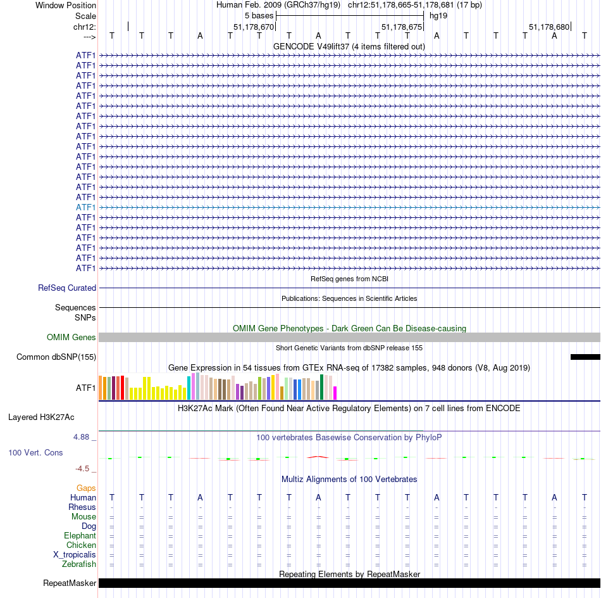Click the RefSeq Curated label
Image resolution: width=601 pixels, height=598 pixels.
coord(66,288)
